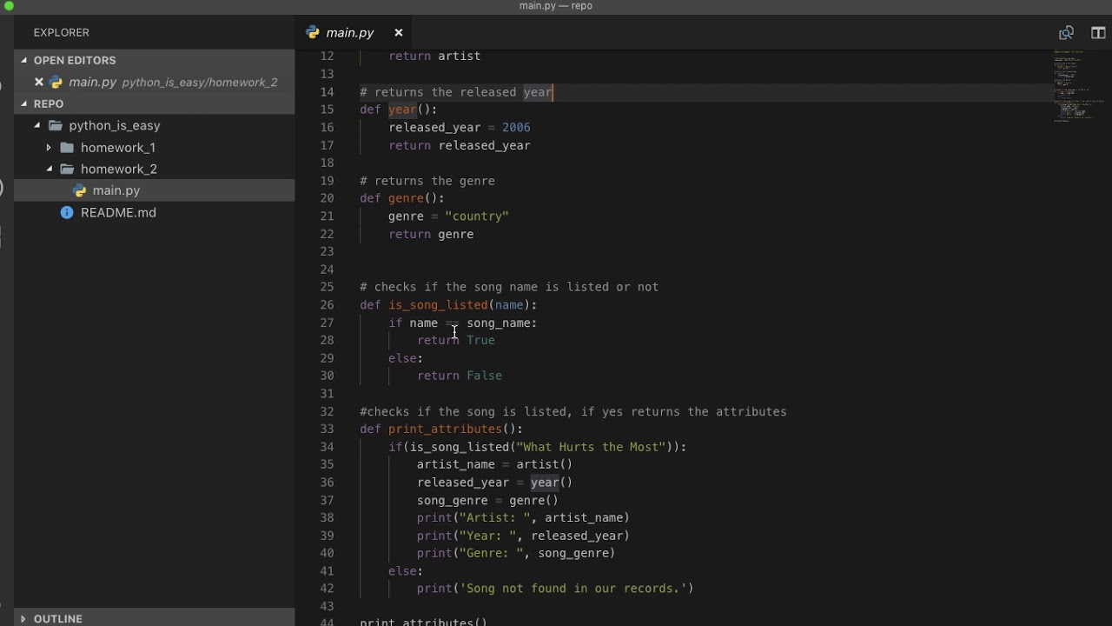The height and width of the screenshot is (626, 1112).
Task: Collapse the OPEN EDITORS section
Action: [x=24, y=60]
